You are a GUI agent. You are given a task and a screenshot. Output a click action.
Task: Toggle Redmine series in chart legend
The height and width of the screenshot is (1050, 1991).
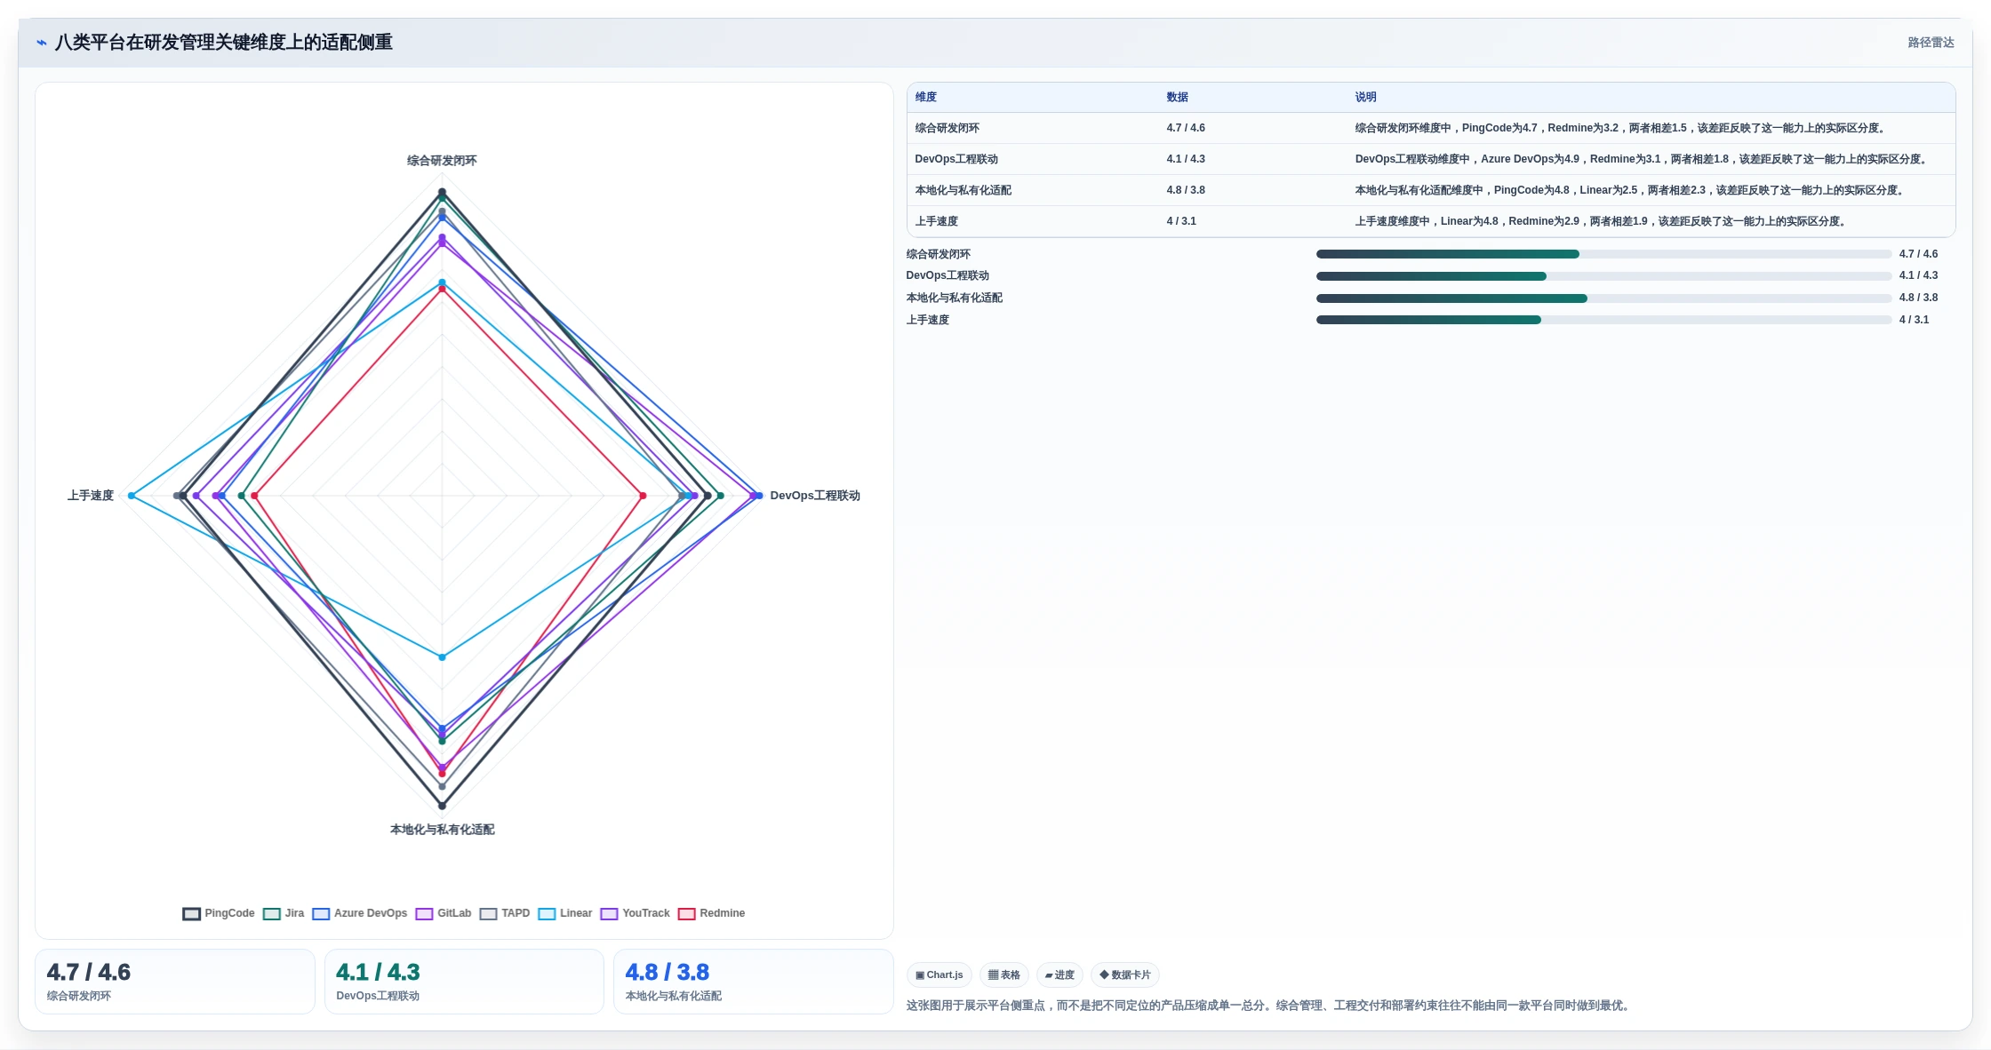pyautogui.click(x=712, y=913)
